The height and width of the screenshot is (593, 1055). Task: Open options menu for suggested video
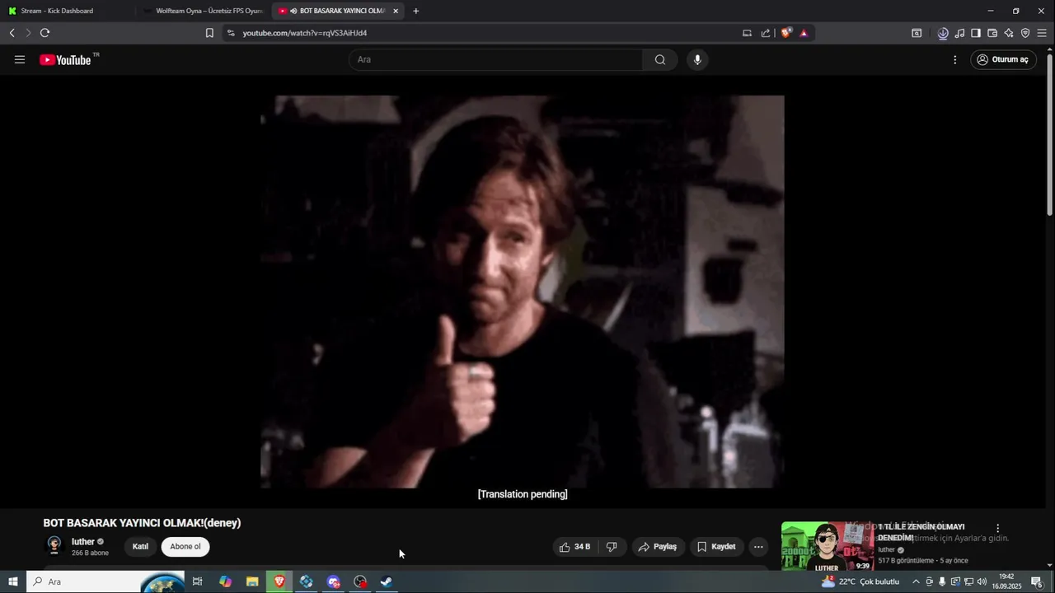pos(997,529)
